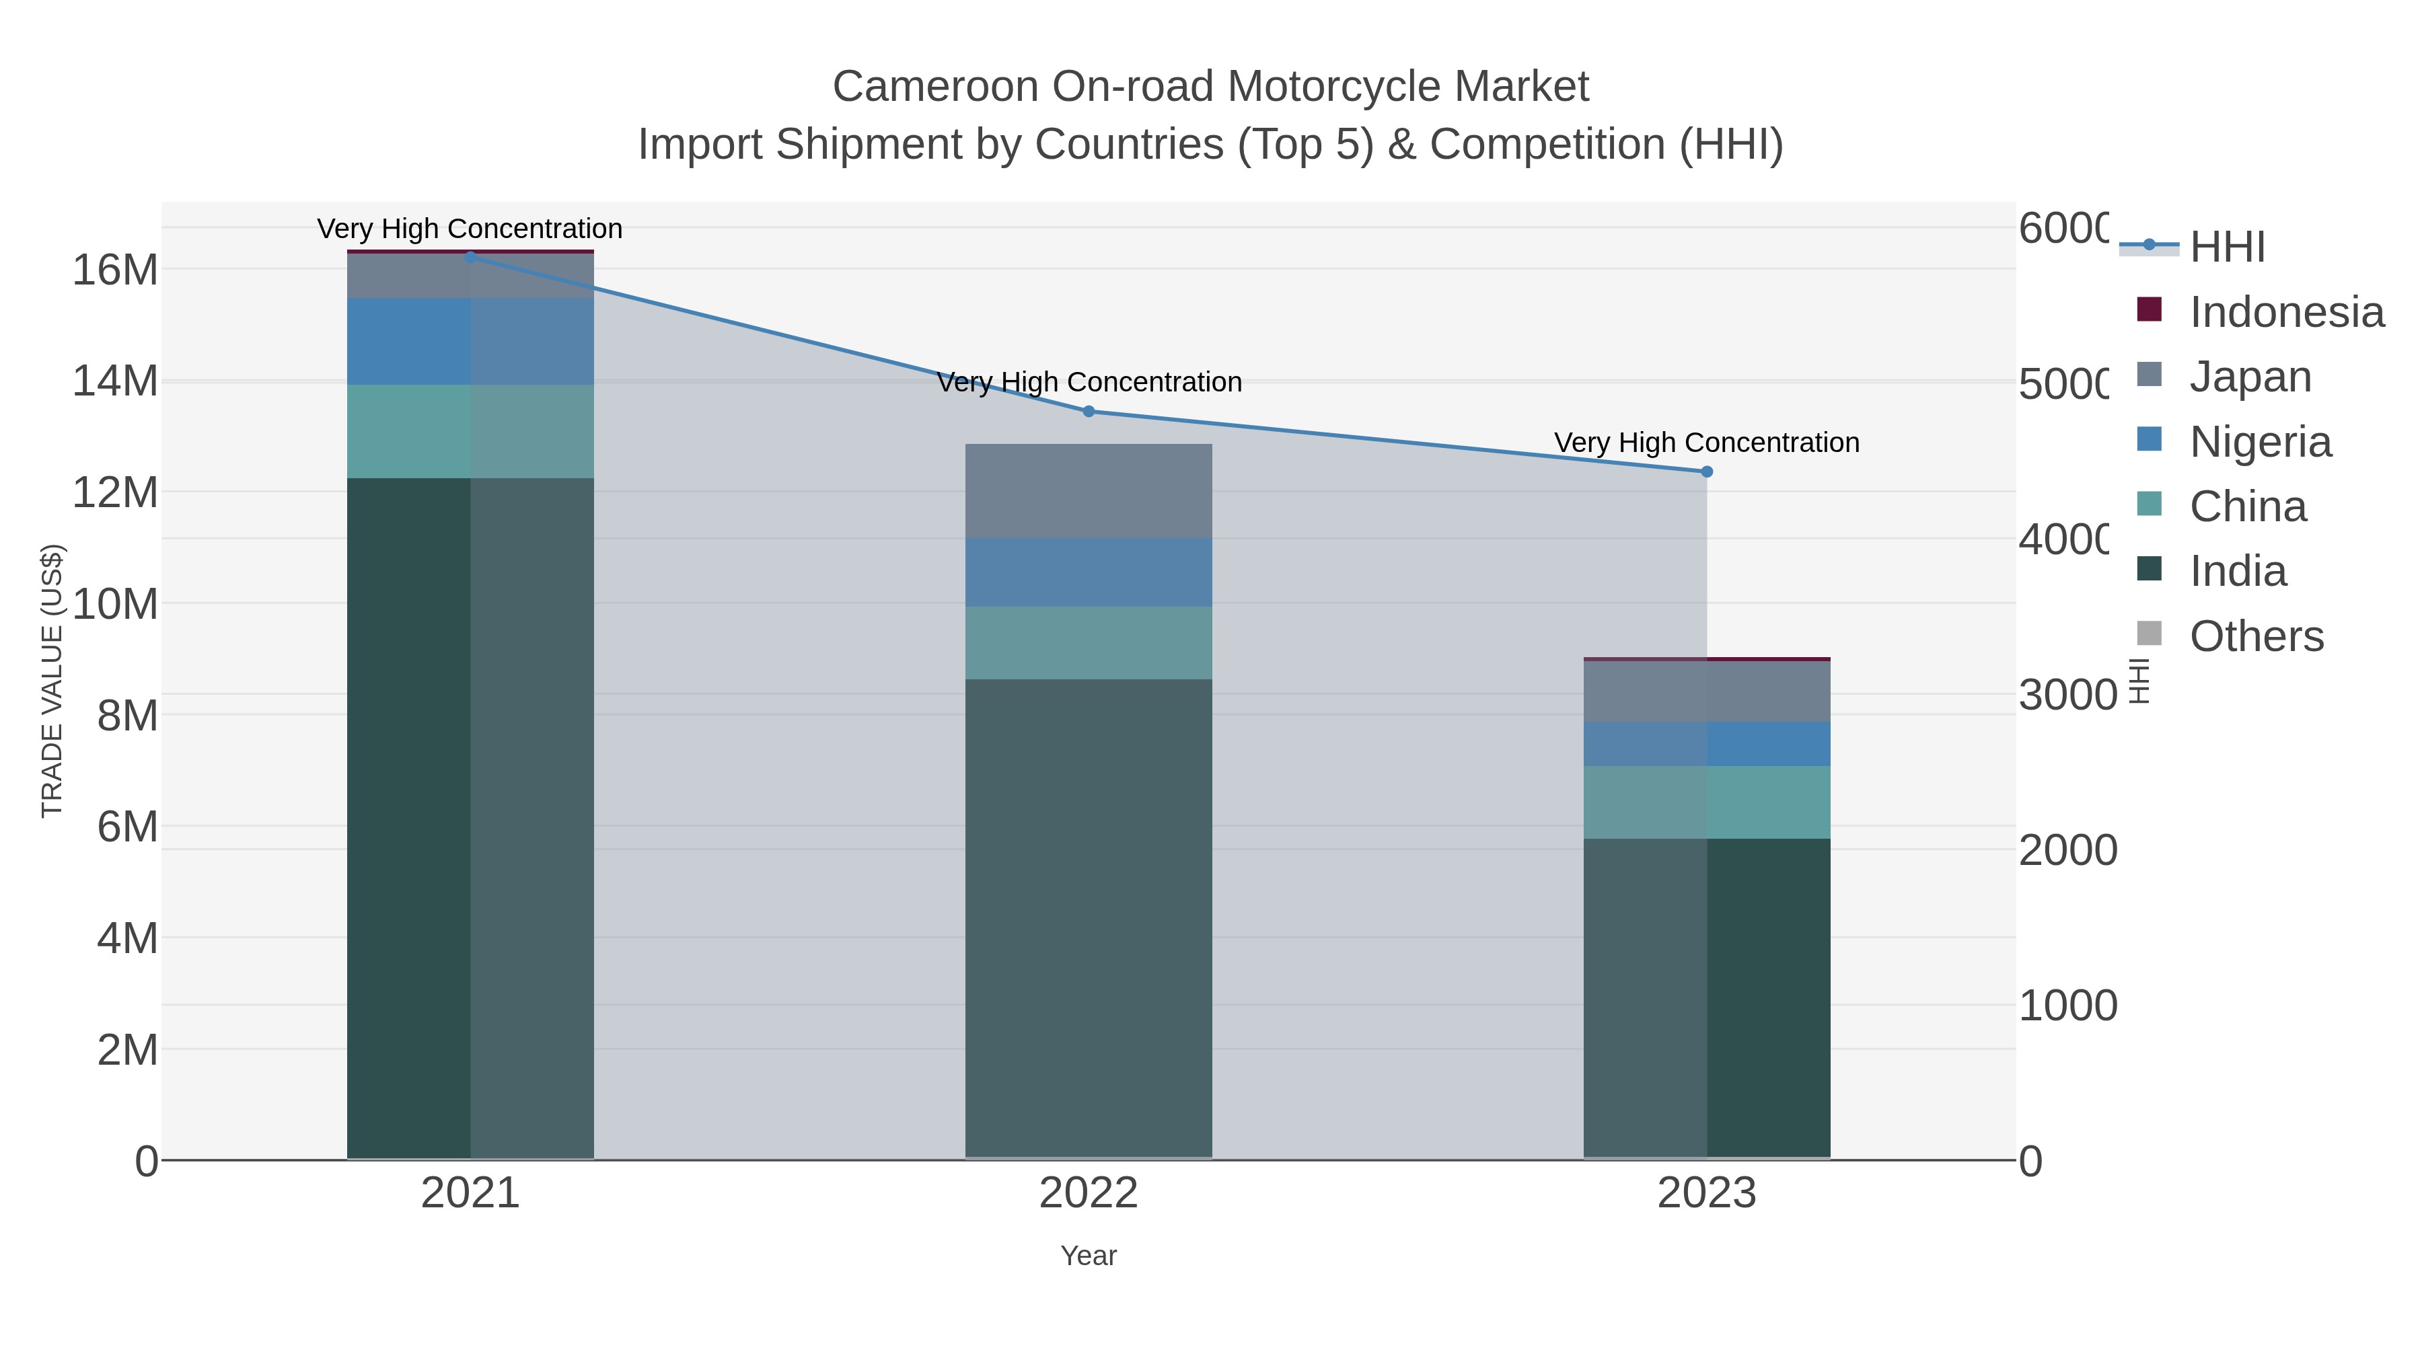The image size is (2422, 1362).
Task: Click the 2023 x-axis label
Action: tap(1708, 1194)
